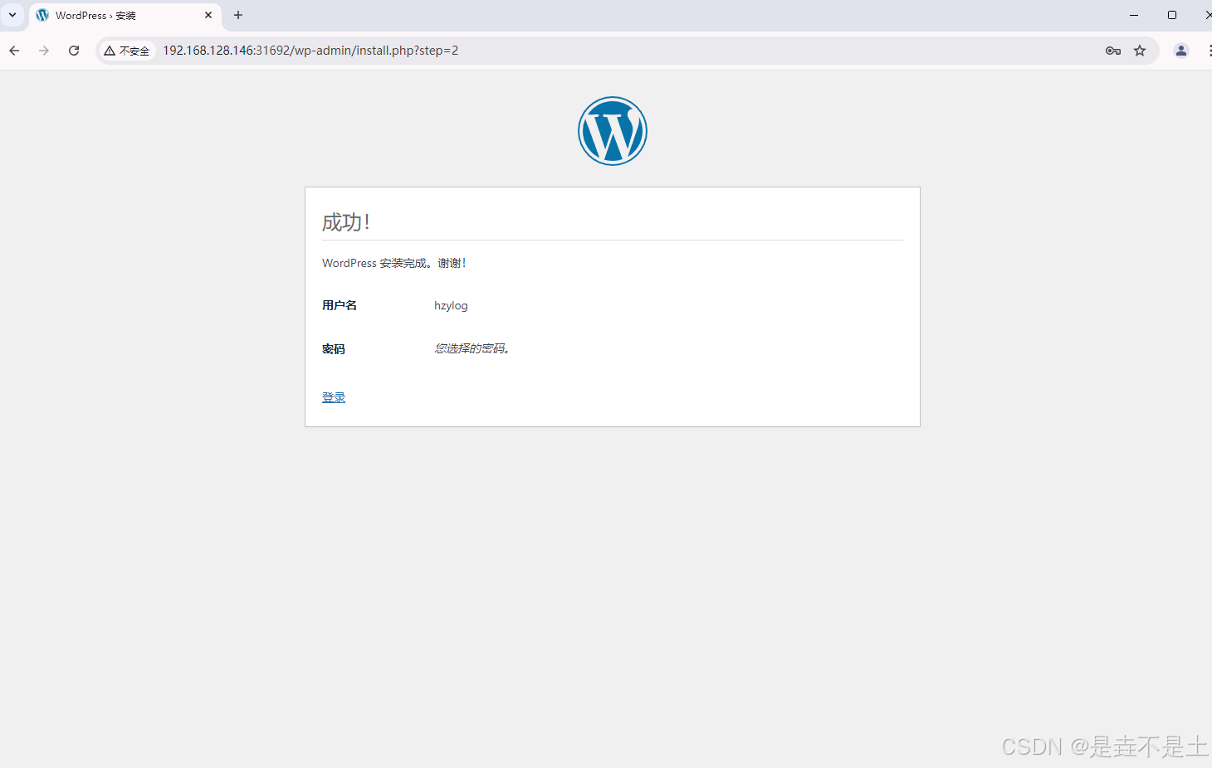Click the 密码 label
Image resolution: width=1212 pixels, height=768 pixels.
click(x=334, y=348)
